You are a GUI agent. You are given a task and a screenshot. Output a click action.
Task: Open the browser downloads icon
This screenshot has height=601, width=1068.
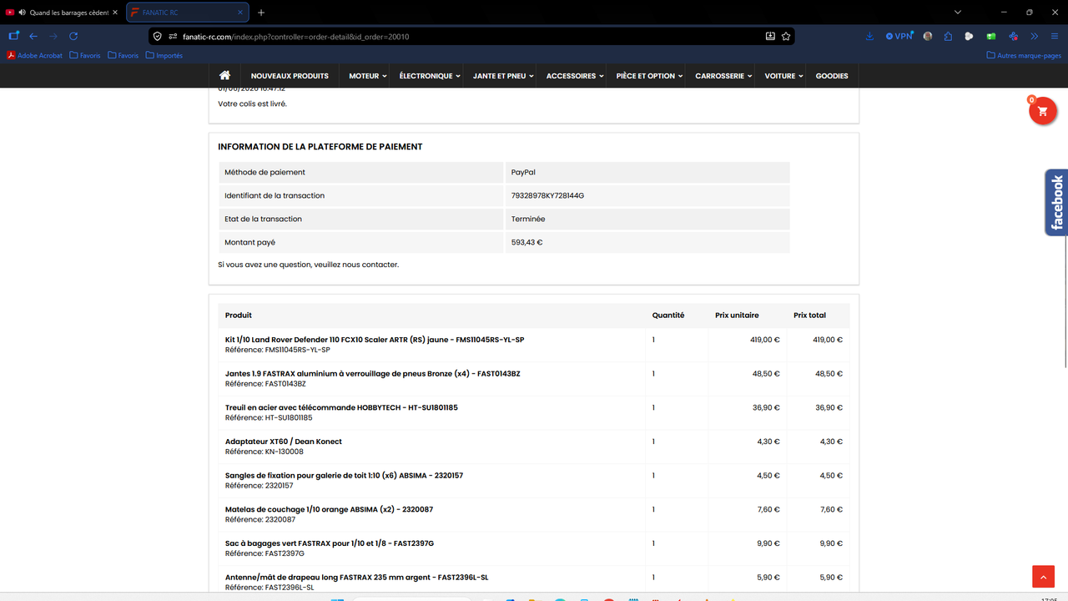(x=870, y=36)
